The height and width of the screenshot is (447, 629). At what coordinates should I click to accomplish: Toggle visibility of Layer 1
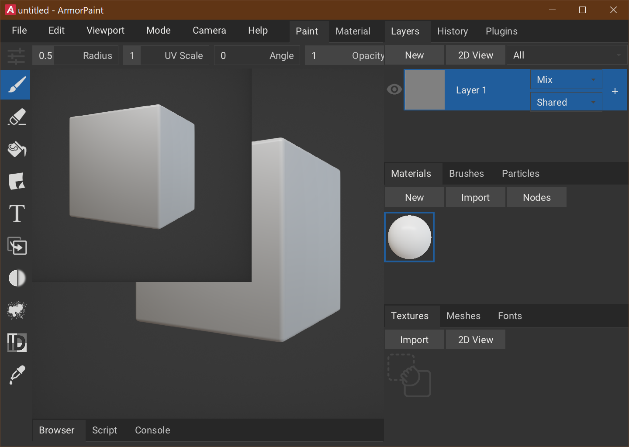point(394,89)
